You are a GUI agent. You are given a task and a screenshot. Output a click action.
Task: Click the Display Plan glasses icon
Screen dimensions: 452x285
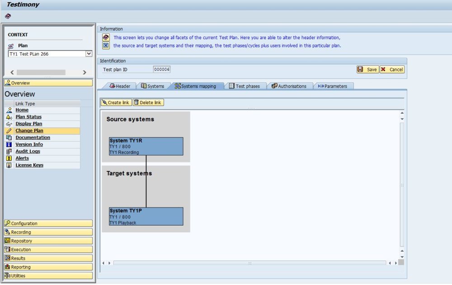click(x=9, y=124)
